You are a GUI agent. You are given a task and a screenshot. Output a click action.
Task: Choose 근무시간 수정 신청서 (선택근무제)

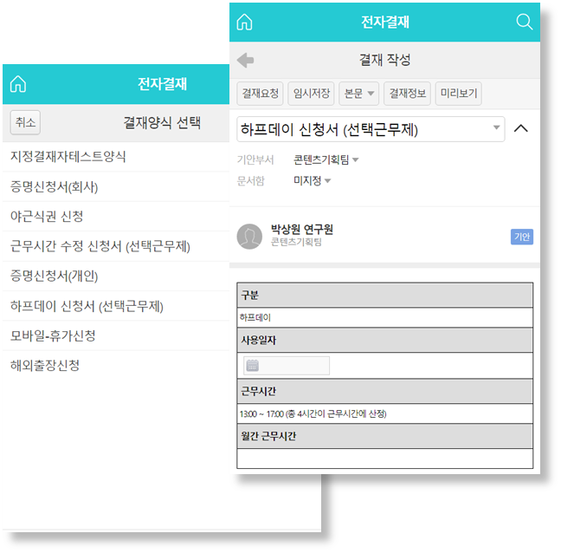[x=116, y=246]
